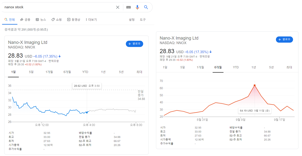Submit search using the magnifier icon
This screenshot has width=302, height=156.
(x=146, y=7)
